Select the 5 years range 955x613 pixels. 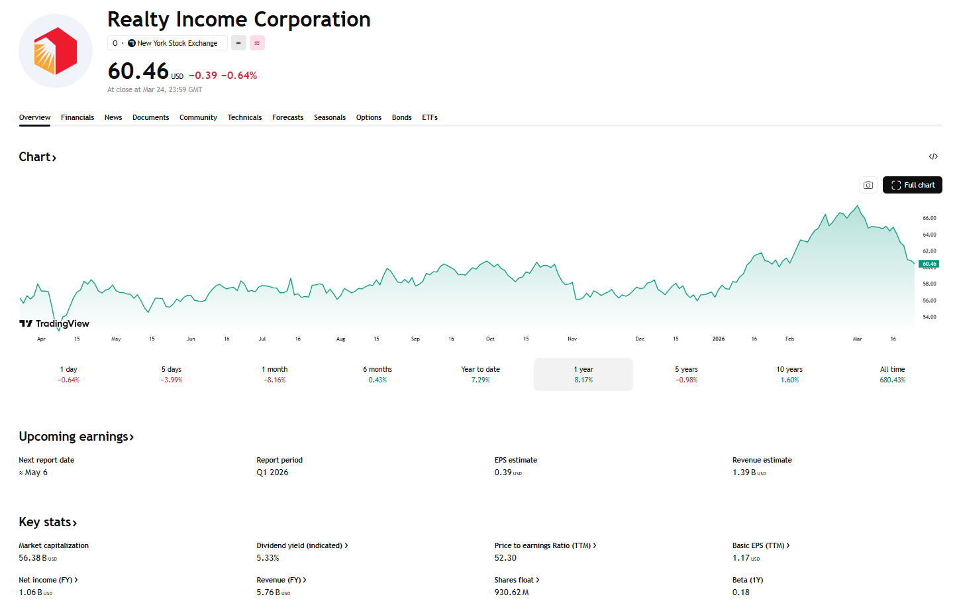[686, 374]
